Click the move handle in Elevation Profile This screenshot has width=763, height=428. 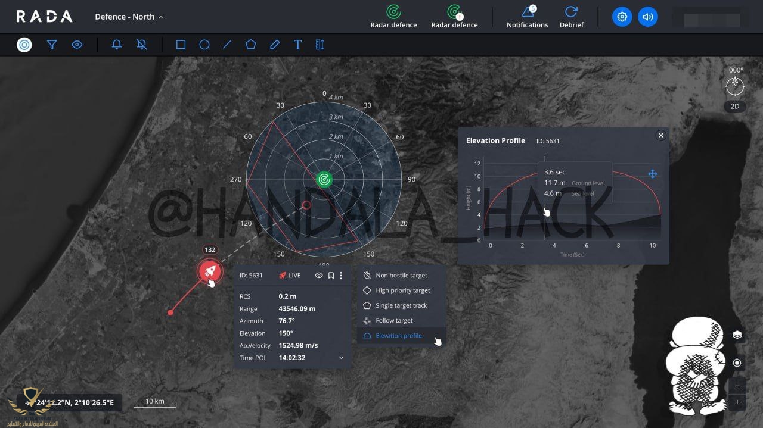coord(652,174)
